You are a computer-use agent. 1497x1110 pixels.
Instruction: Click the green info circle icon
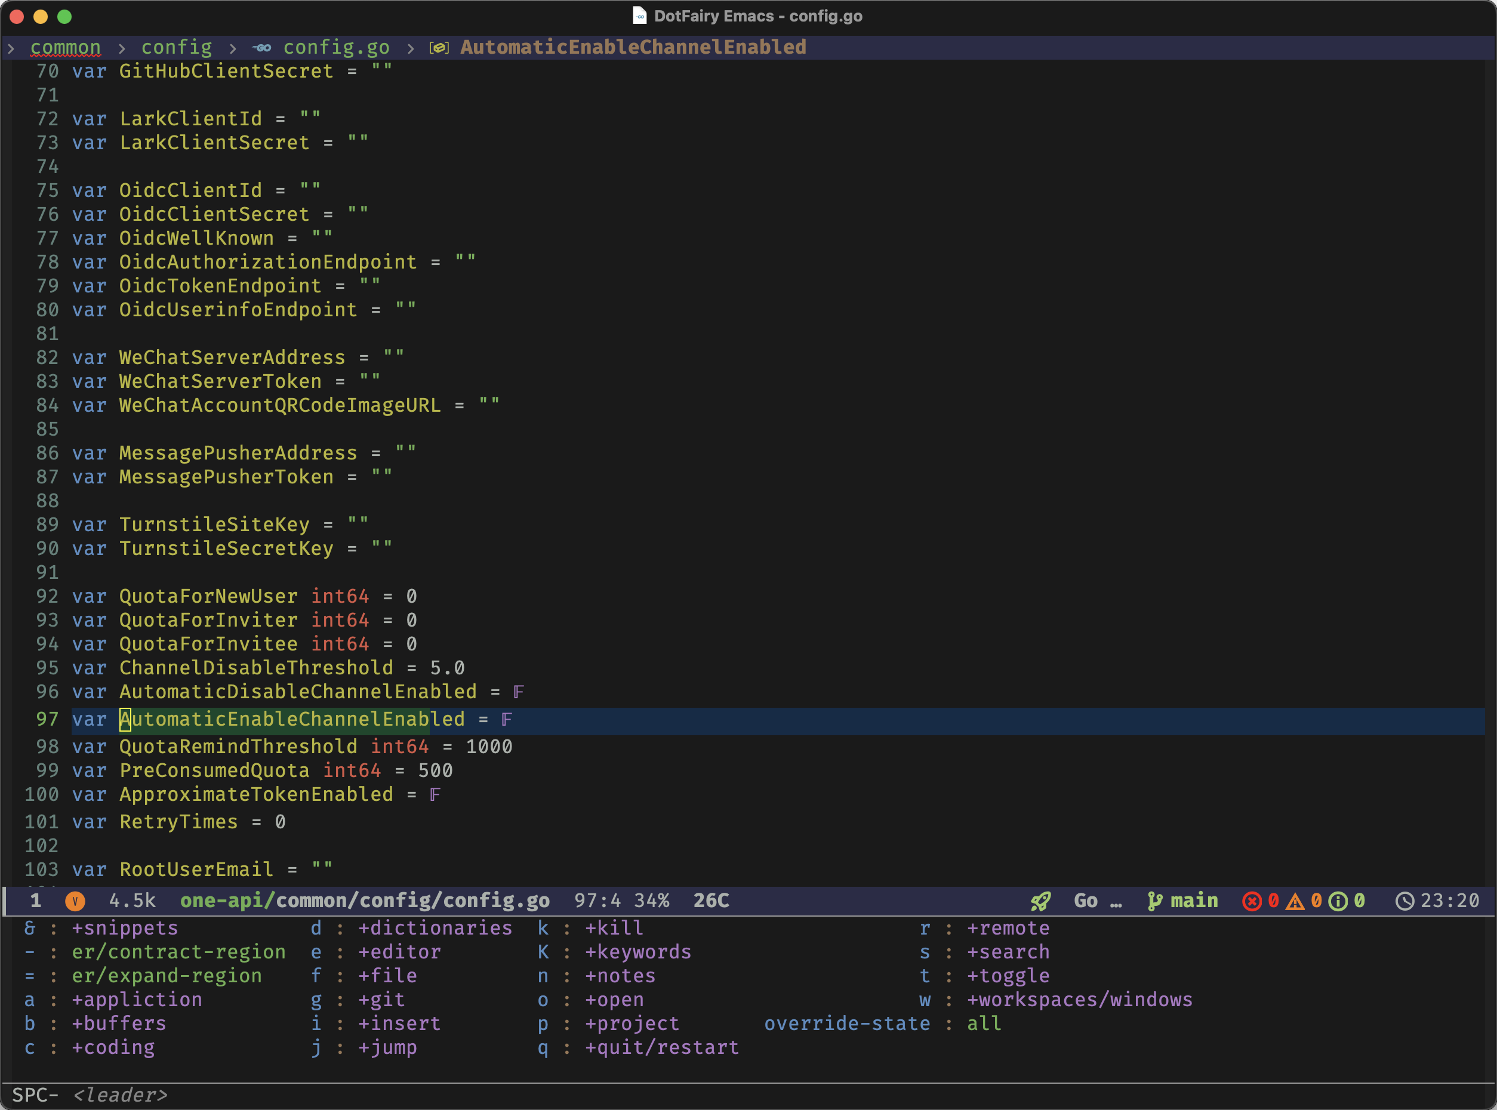(x=1338, y=901)
